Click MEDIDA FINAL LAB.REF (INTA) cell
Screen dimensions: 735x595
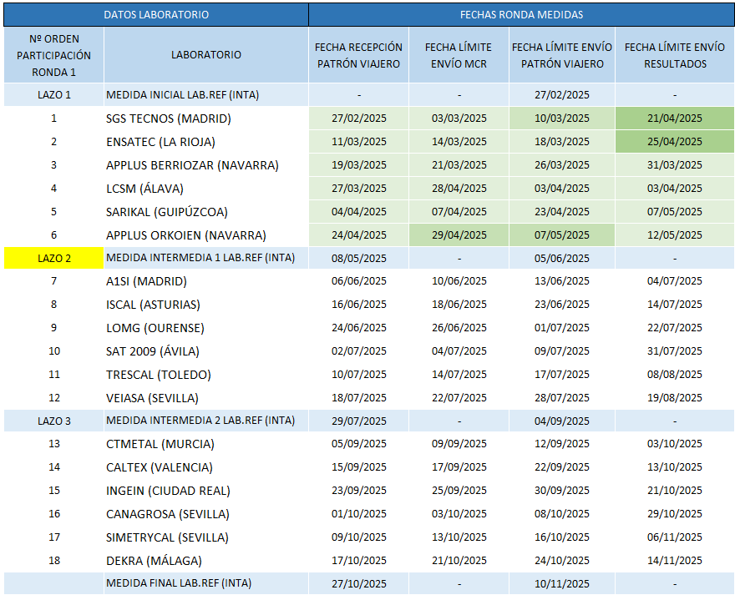[206, 583]
